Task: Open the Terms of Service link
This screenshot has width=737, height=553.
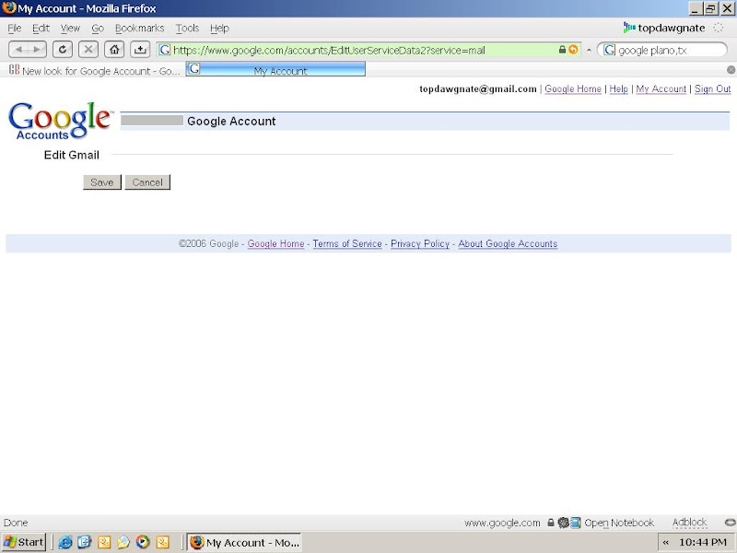Action: pos(347,243)
